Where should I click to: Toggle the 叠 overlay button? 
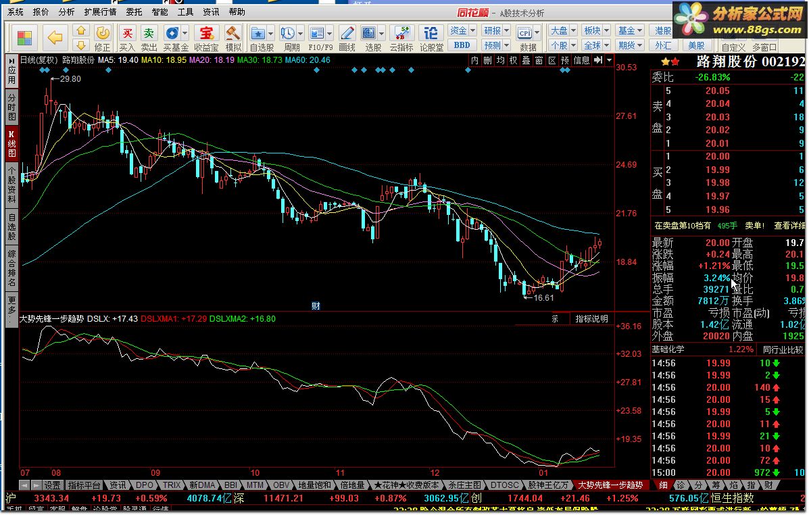526,61
